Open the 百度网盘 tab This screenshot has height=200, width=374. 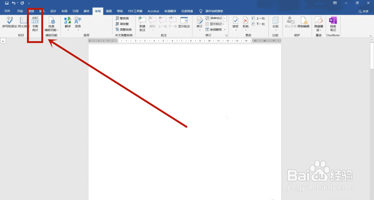click(x=187, y=11)
